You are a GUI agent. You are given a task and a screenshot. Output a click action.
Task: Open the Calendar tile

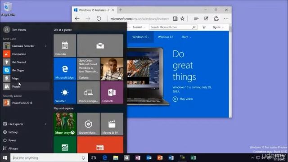(65, 45)
